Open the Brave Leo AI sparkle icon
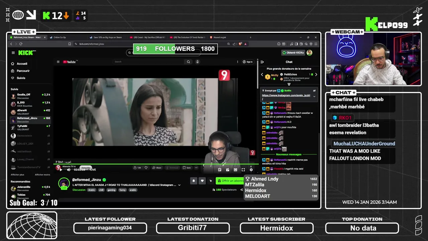 tap(306, 44)
